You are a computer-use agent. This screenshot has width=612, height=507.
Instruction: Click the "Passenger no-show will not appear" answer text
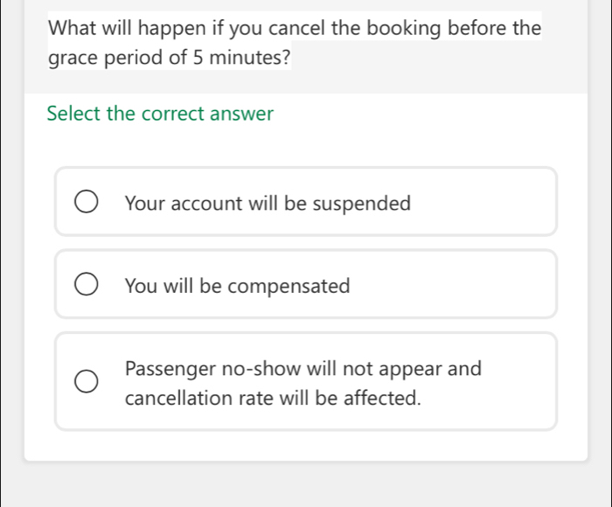click(303, 369)
